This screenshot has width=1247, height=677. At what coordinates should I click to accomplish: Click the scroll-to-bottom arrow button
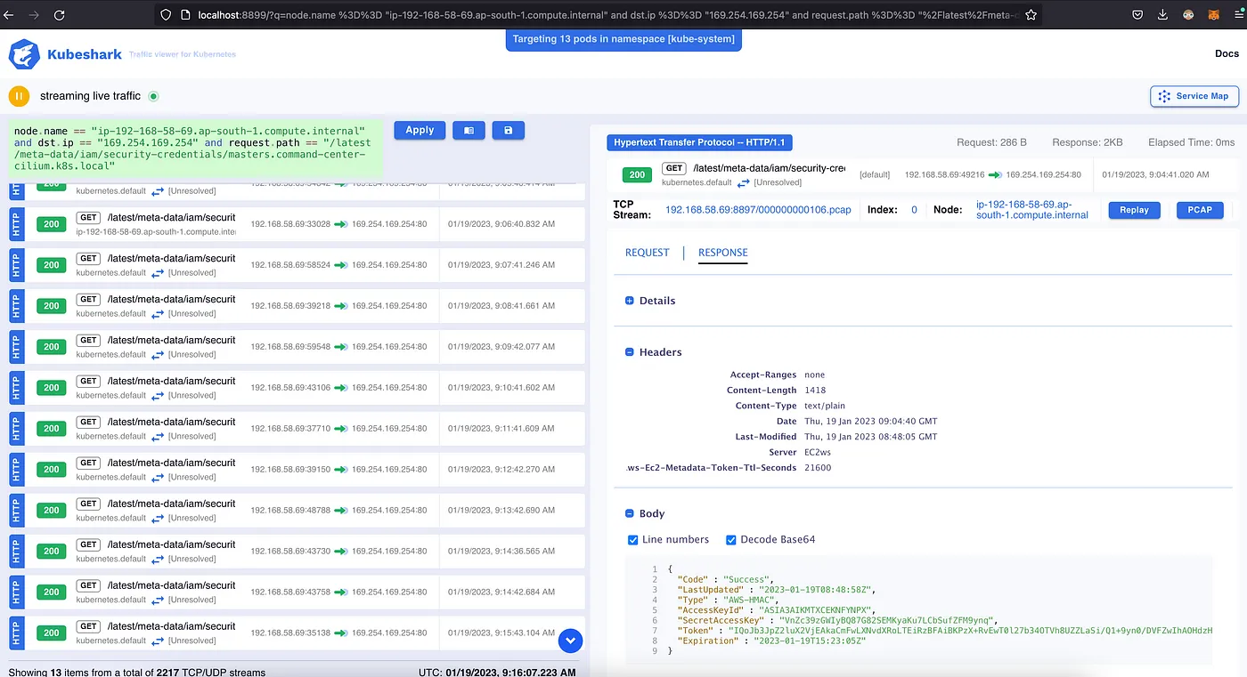(x=570, y=640)
